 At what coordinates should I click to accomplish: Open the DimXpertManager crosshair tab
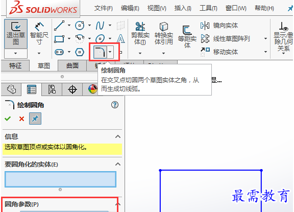pyautogui.click(x=72, y=89)
